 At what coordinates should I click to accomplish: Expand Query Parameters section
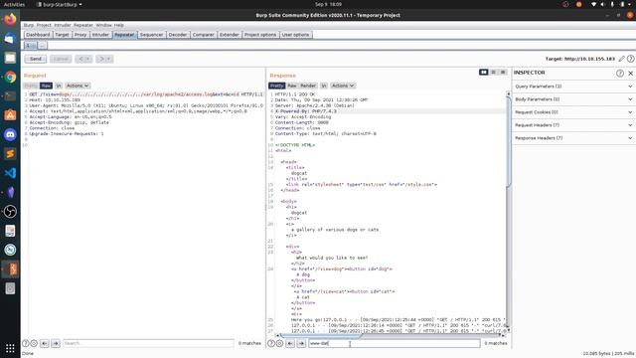(573, 87)
